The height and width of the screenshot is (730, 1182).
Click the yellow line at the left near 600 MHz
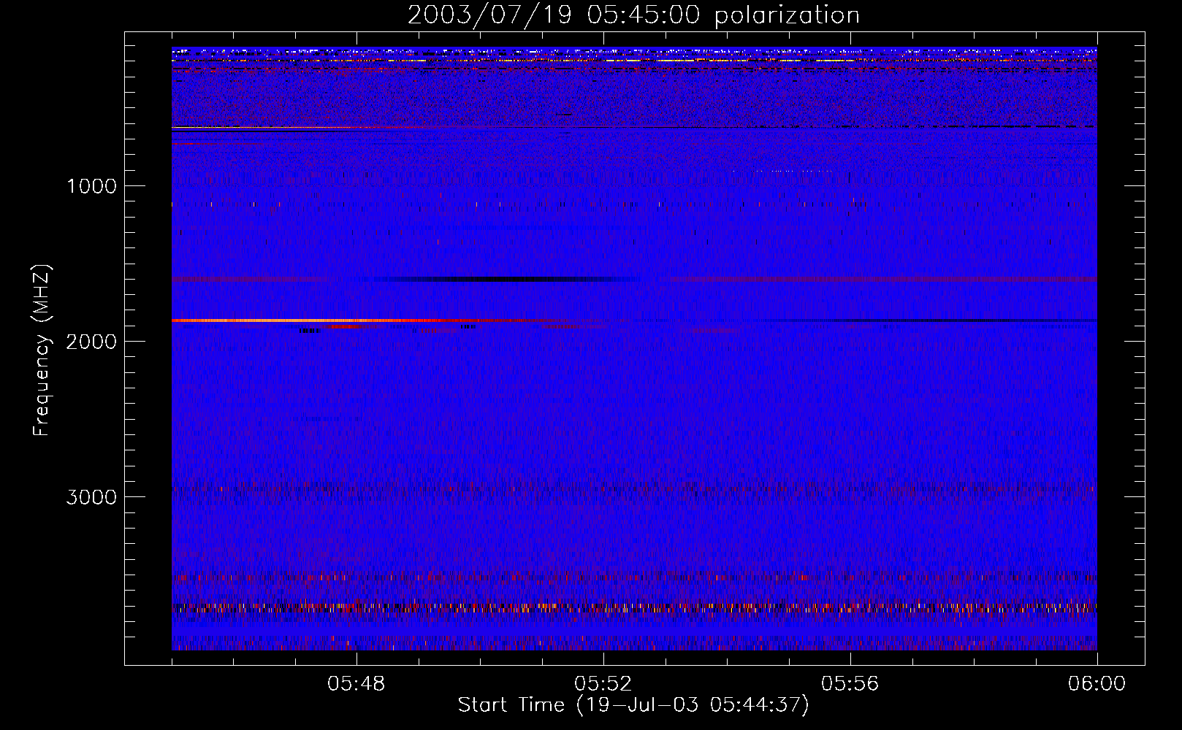[x=219, y=128]
